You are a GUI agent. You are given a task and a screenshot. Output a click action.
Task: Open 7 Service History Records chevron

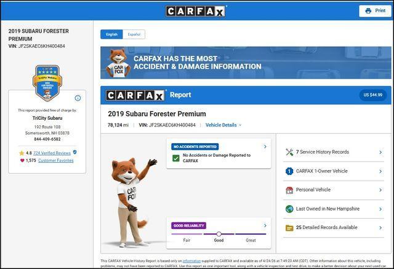[x=380, y=152]
